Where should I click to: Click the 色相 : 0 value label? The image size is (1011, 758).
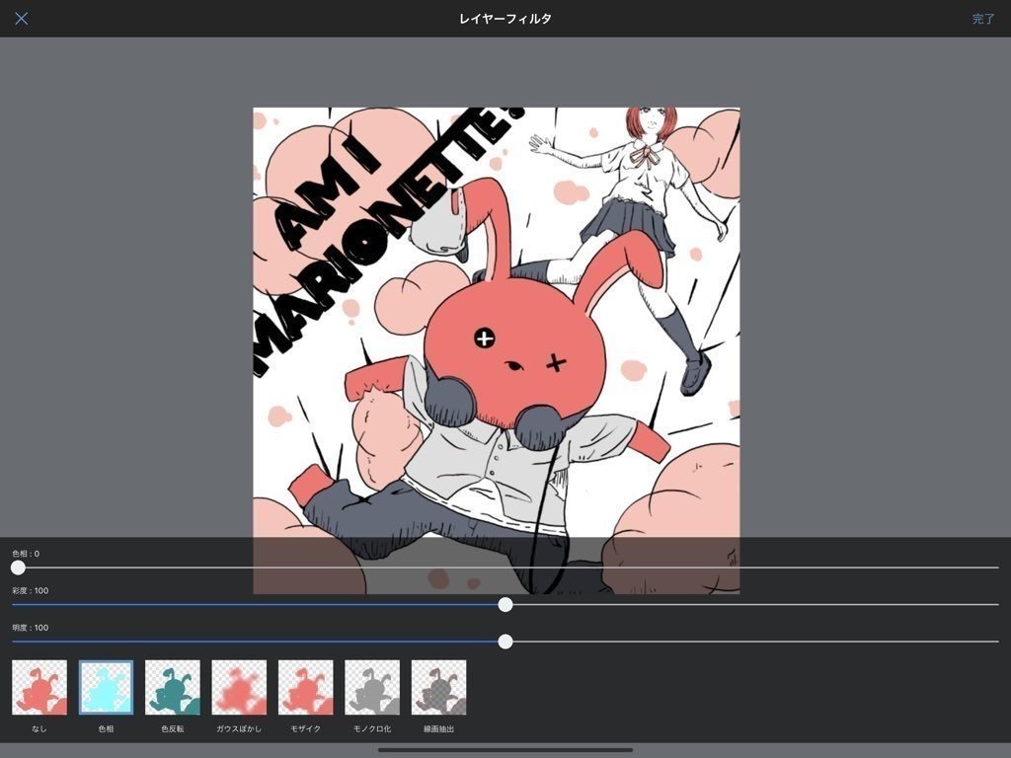click(26, 554)
